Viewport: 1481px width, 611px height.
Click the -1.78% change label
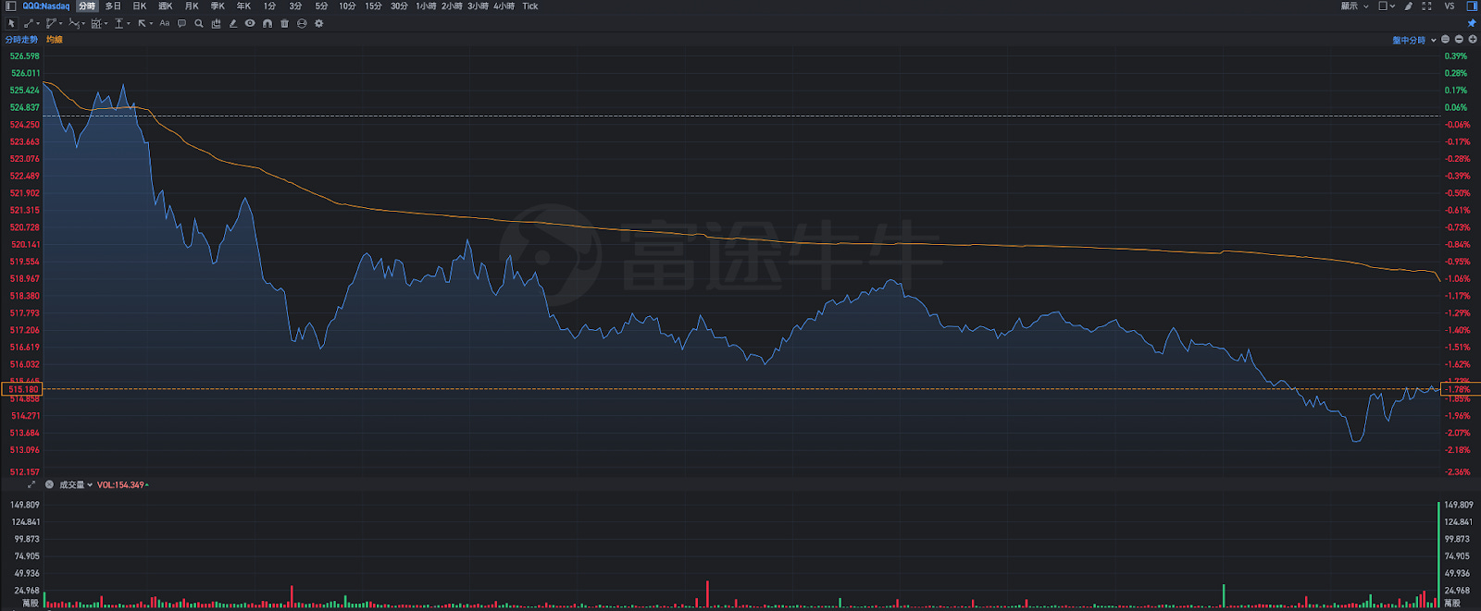(x=1458, y=389)
